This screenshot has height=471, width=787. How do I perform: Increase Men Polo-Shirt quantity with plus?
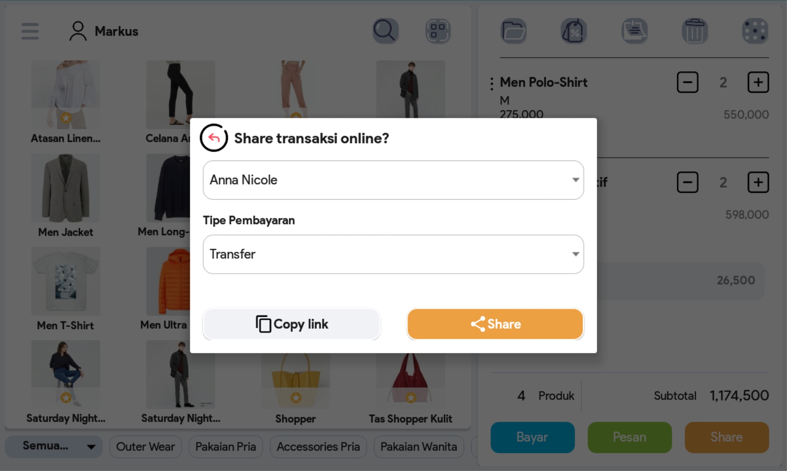click(x=758, y=82)
